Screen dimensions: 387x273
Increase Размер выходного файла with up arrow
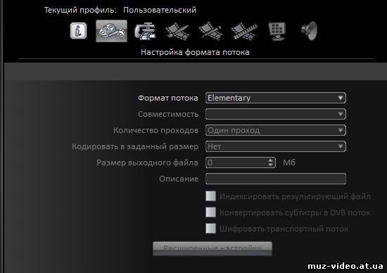tap(270, 160)
